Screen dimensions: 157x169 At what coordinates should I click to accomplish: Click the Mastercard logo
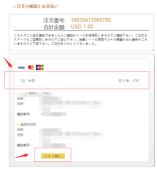point(31,68)
